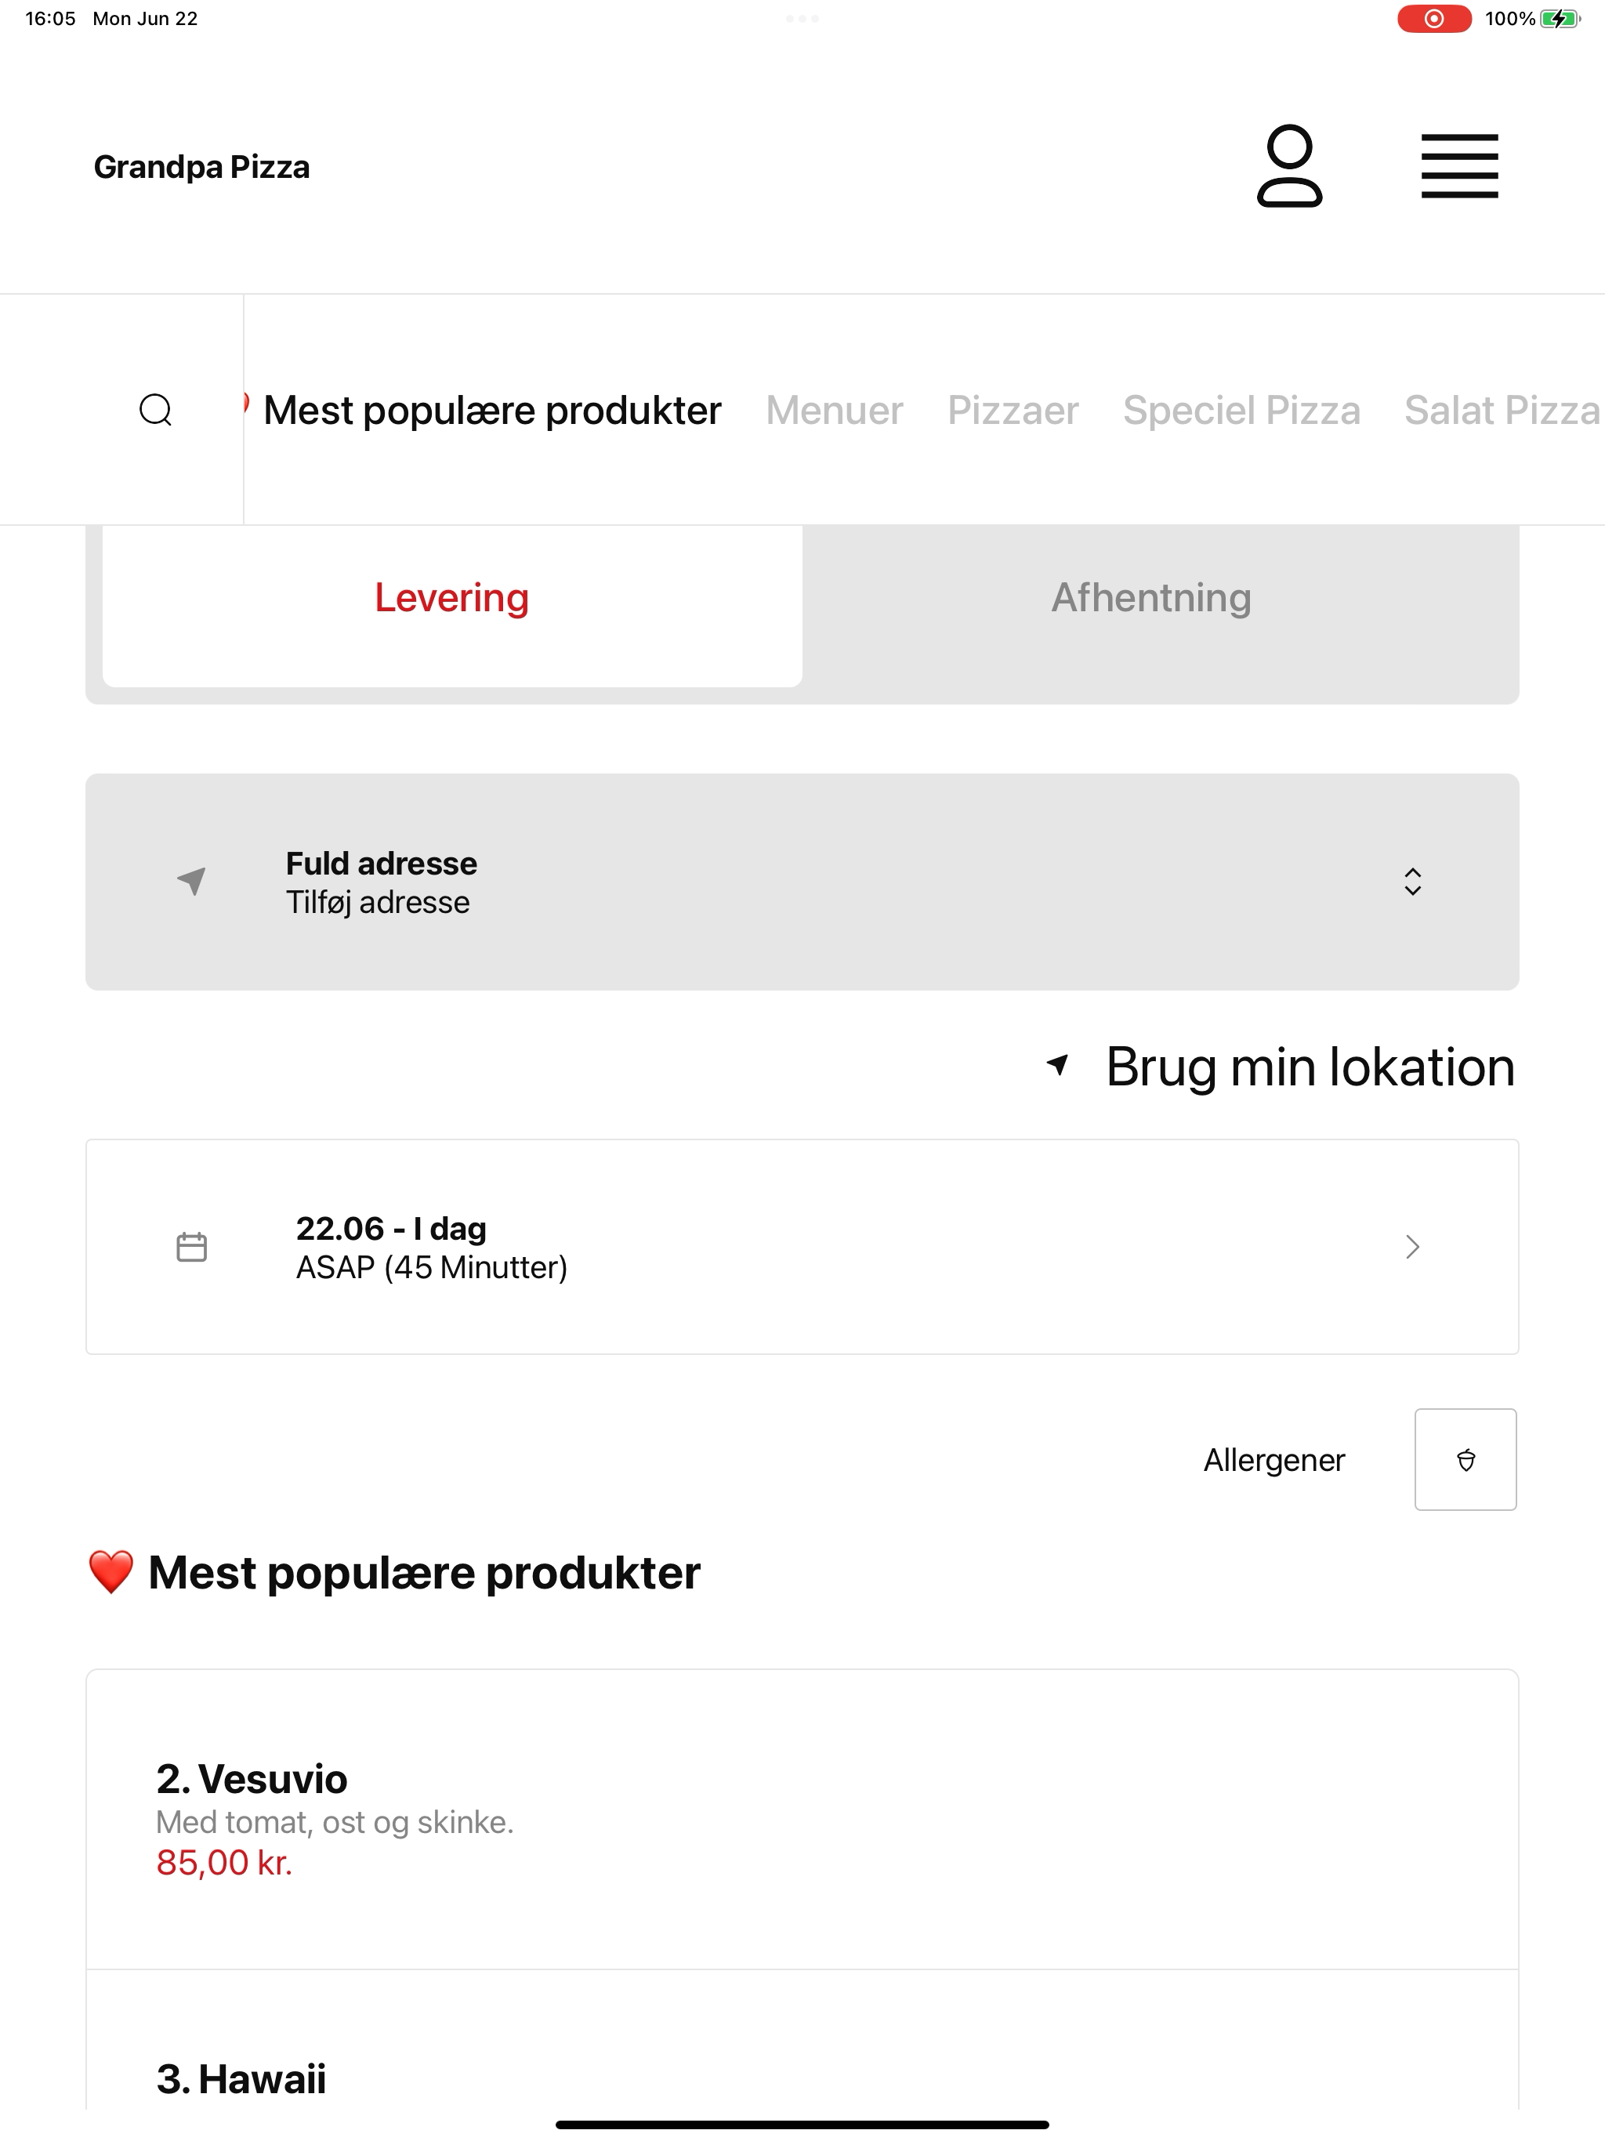
Task: Go to the Menuer category tab
Action: [x=834, y=411]
